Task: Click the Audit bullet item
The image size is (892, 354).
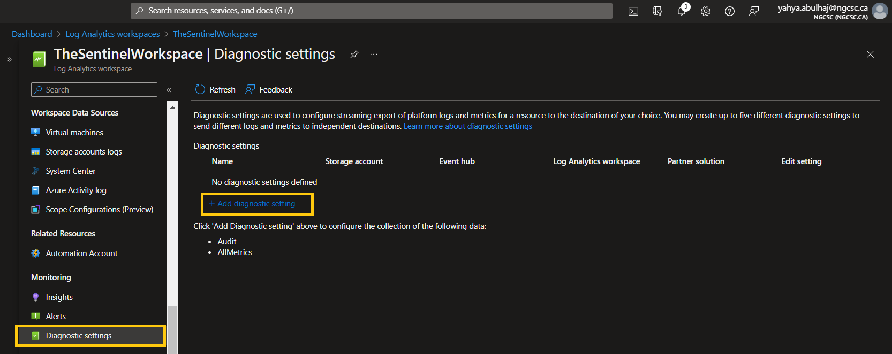Action: point(226,242)
